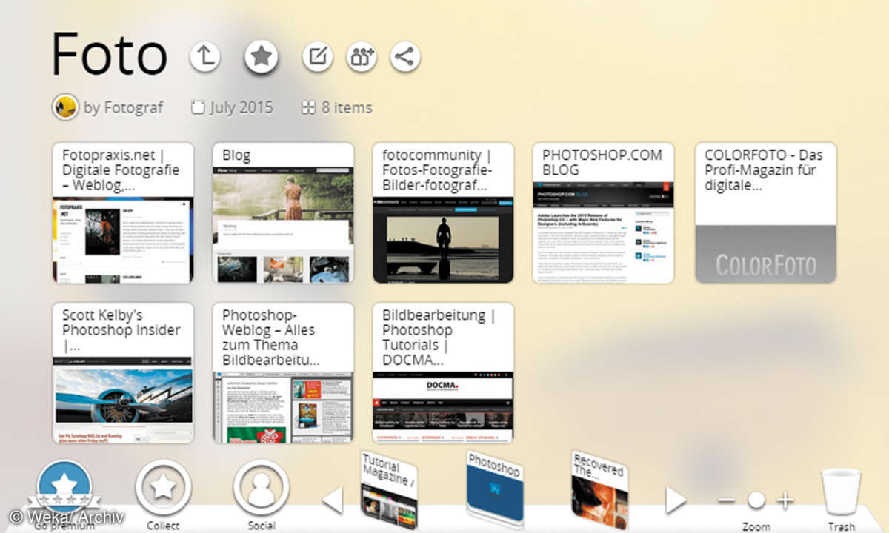This screenshot has width=889, height=533.
Task: Open the PHOTOSHOP.COM BLOG card
Action: pos(603,212)
